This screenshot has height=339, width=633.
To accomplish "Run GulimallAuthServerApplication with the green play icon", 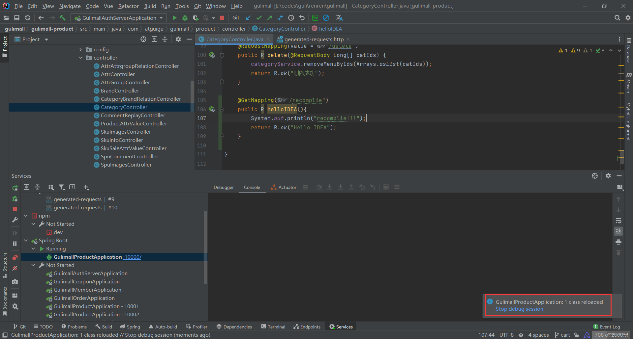I will click(174, 18).
